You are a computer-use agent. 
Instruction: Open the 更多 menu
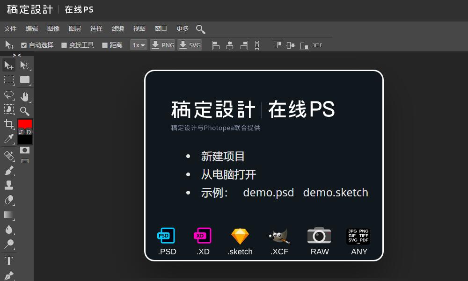point(182,29)
